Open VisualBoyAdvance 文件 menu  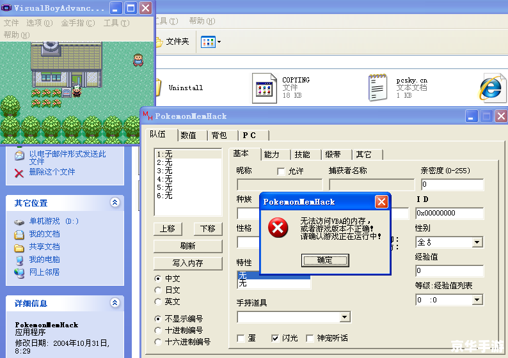point(12,23)
